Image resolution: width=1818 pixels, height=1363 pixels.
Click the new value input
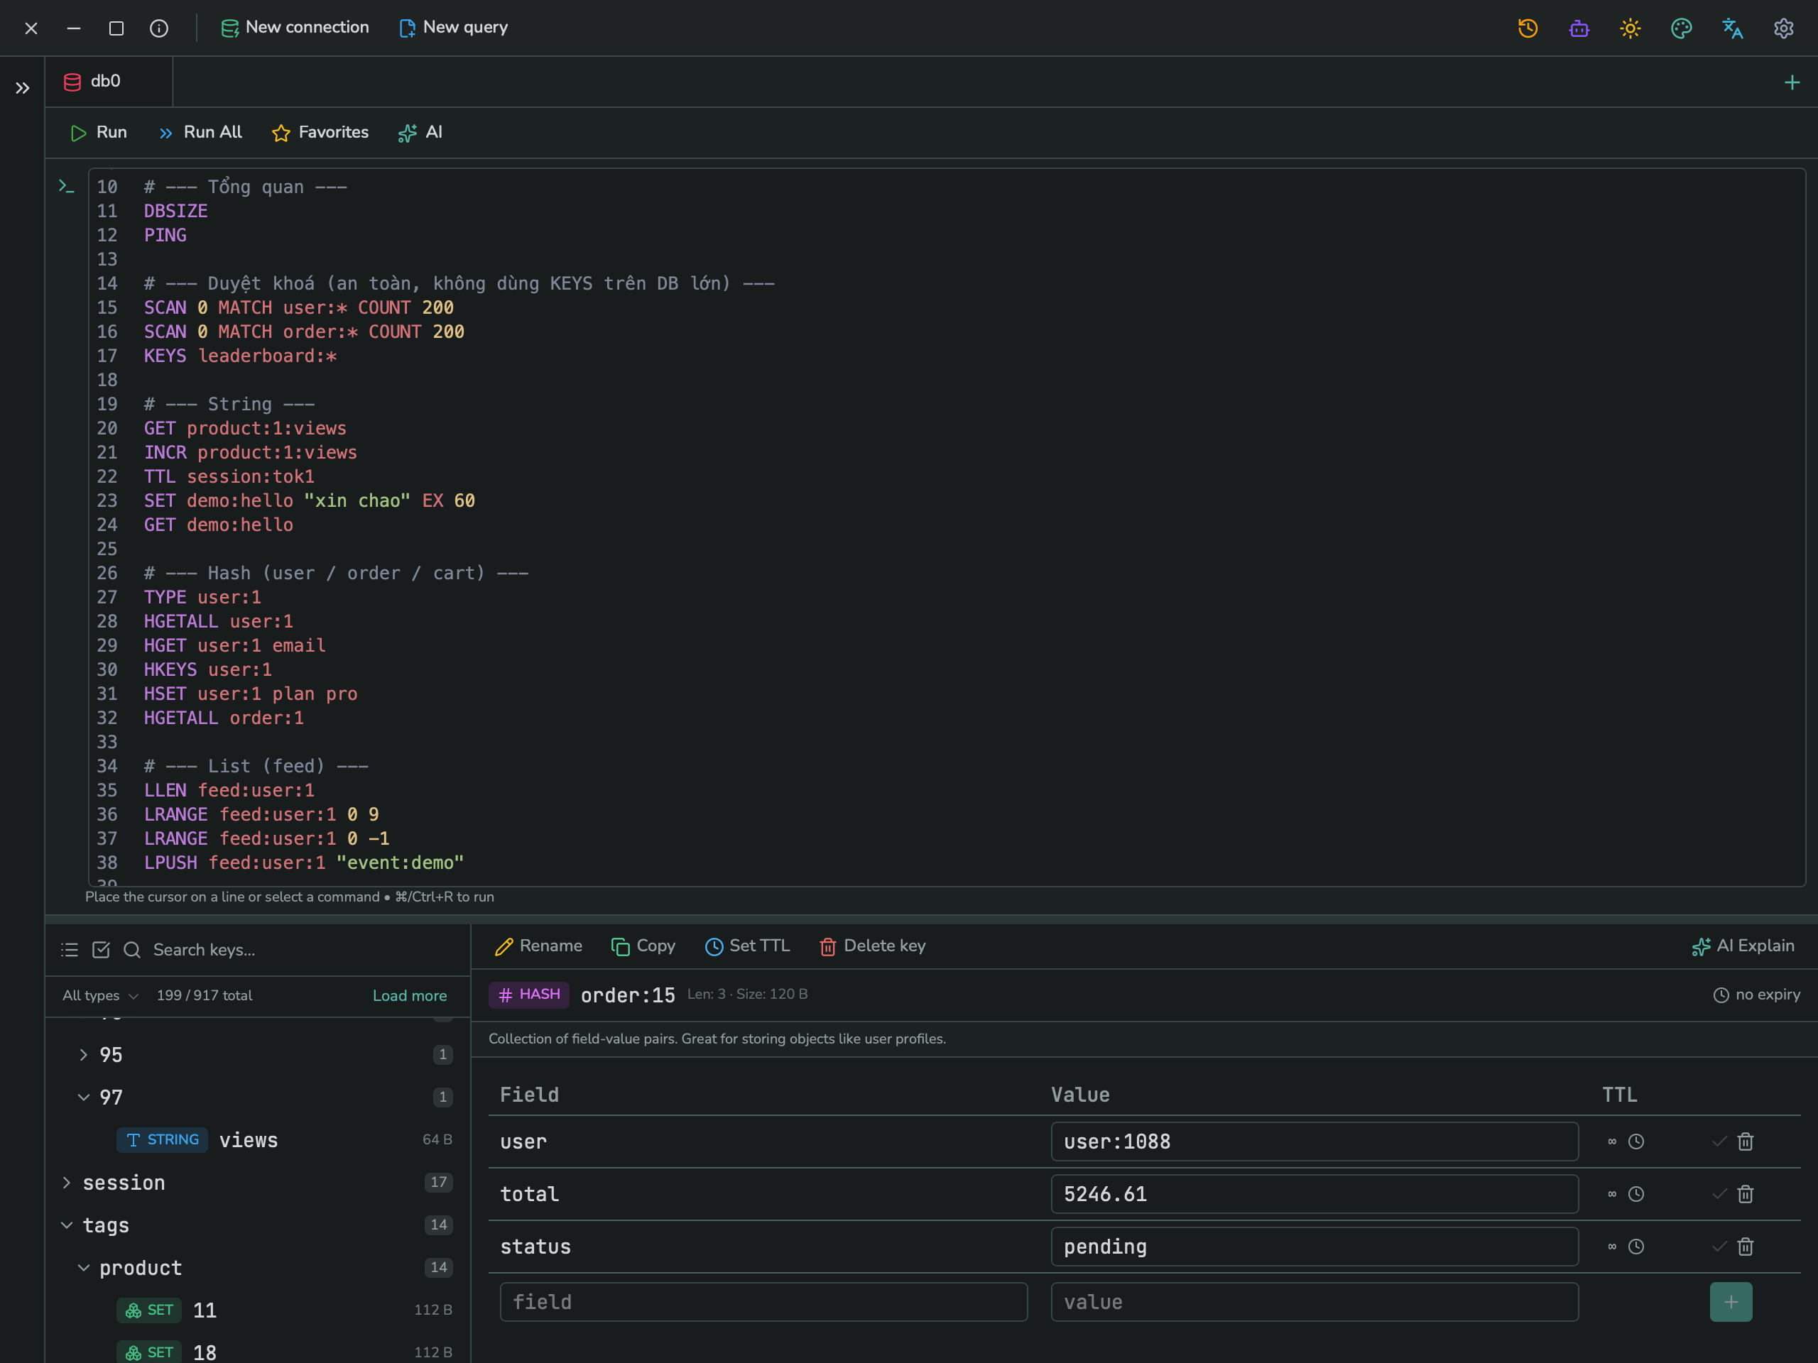click(x=1314, y=1302)
